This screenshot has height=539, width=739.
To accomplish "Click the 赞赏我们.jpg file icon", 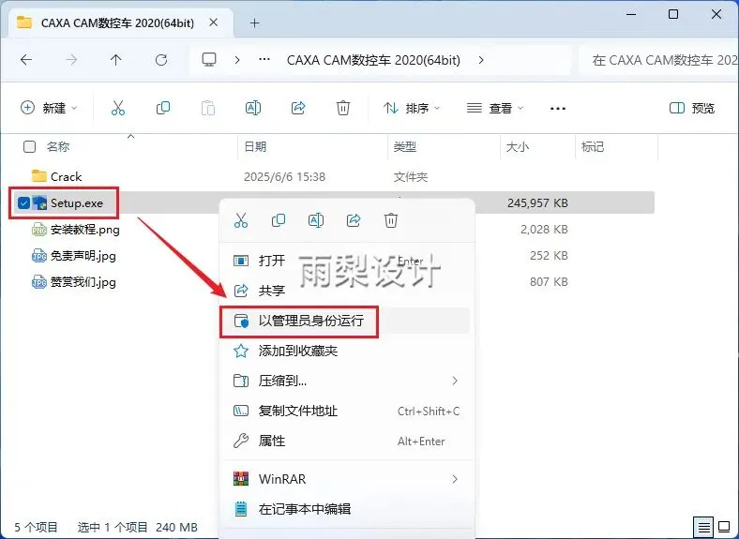I will click(39, 282).
